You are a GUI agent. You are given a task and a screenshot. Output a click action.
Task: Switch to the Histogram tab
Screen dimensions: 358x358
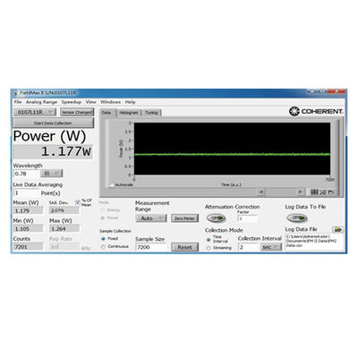coord(129,113)
